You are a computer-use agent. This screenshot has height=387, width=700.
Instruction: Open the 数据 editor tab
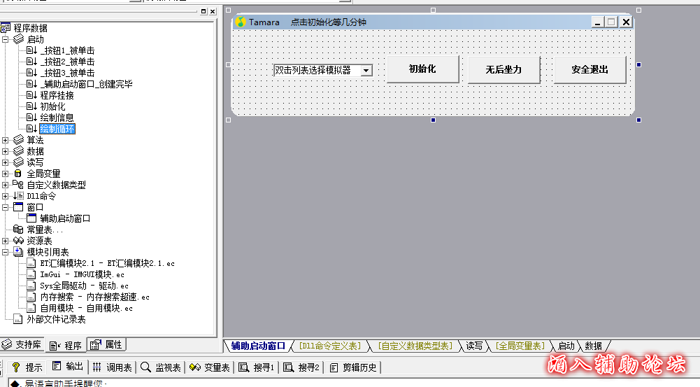pyautogui.click(x=593, y=346)
